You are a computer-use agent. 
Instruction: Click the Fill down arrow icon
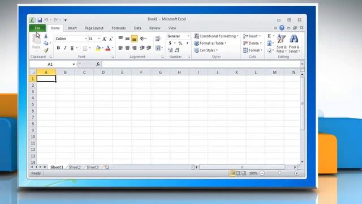point(269,43)
